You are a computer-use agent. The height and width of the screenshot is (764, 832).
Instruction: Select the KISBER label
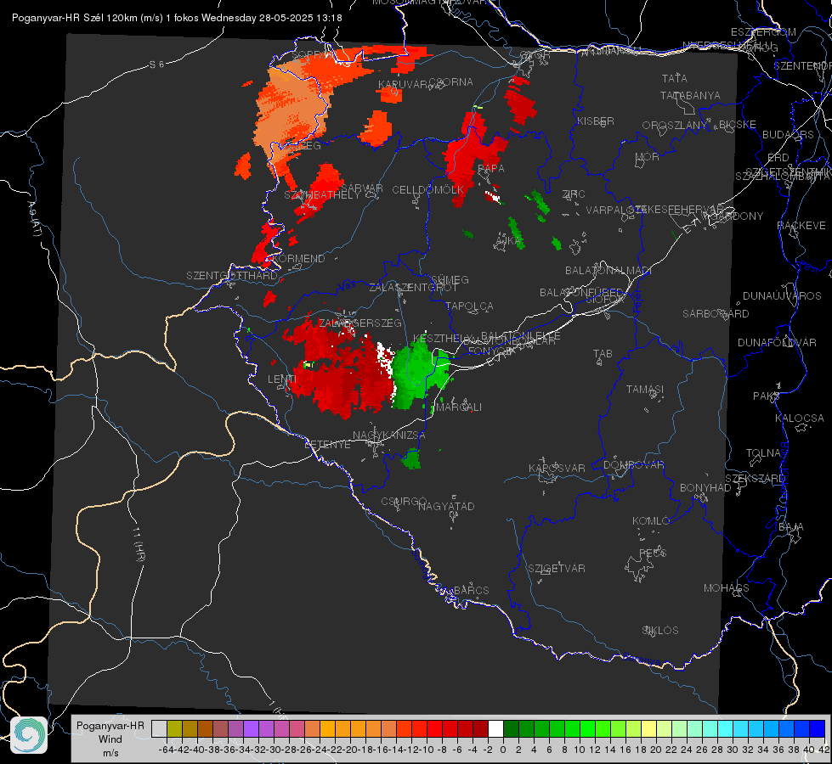coord(596,121)
